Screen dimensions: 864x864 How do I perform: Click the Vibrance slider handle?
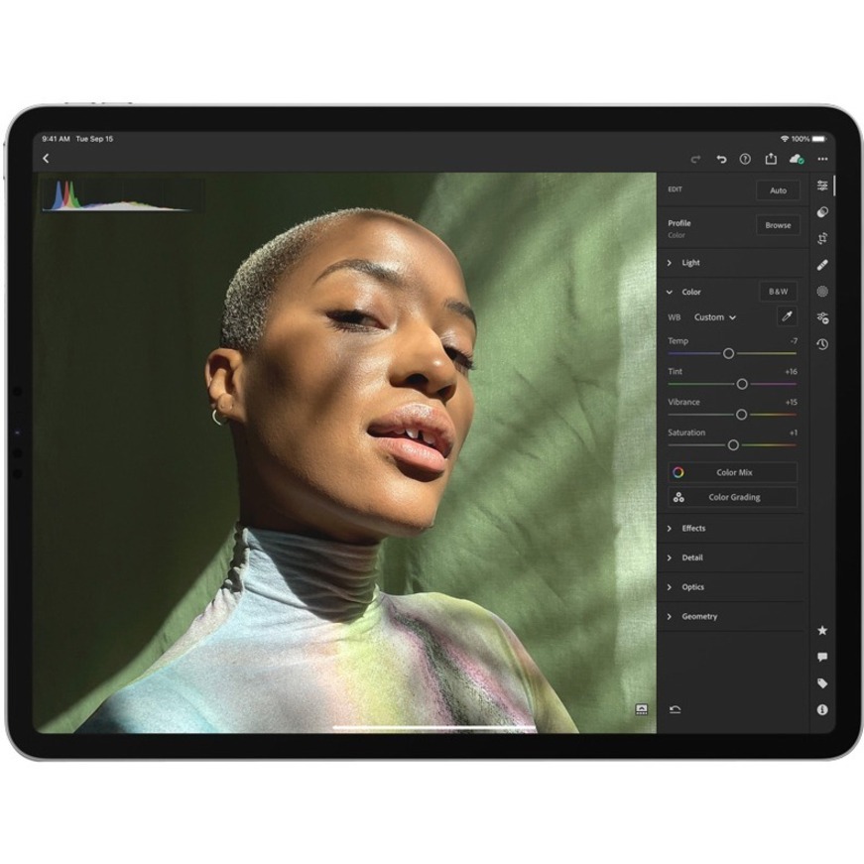pos(741,415)
